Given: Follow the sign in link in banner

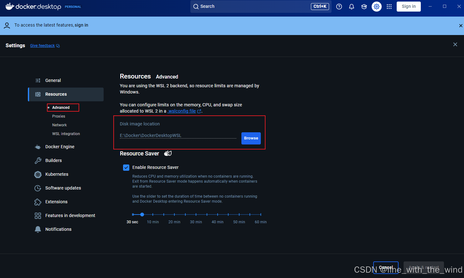Looking at the screenshot, I should pyautogui.click(x=81, y=25).
